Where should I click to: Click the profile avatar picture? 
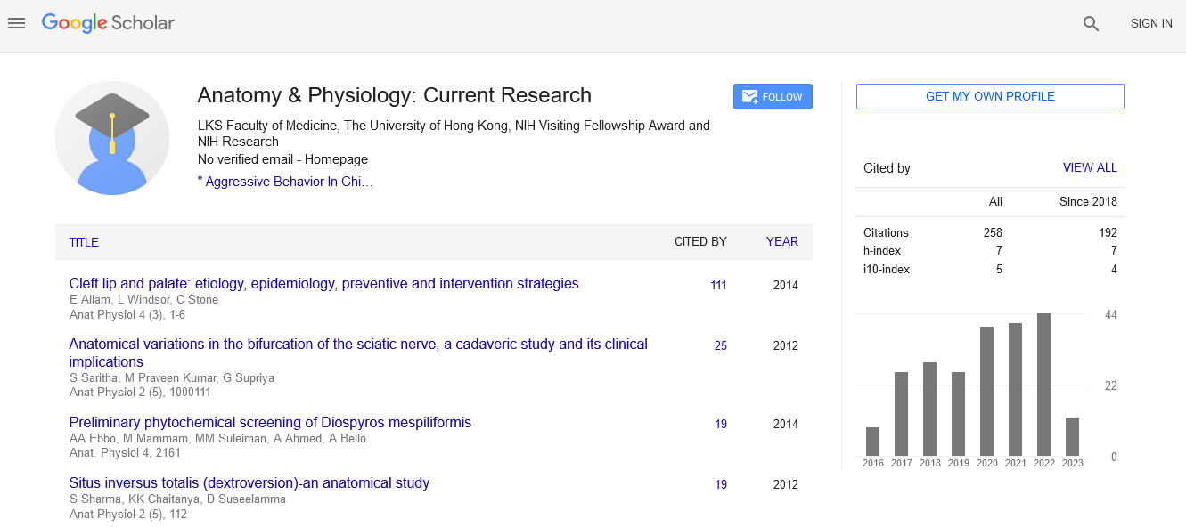click(112, 137)
